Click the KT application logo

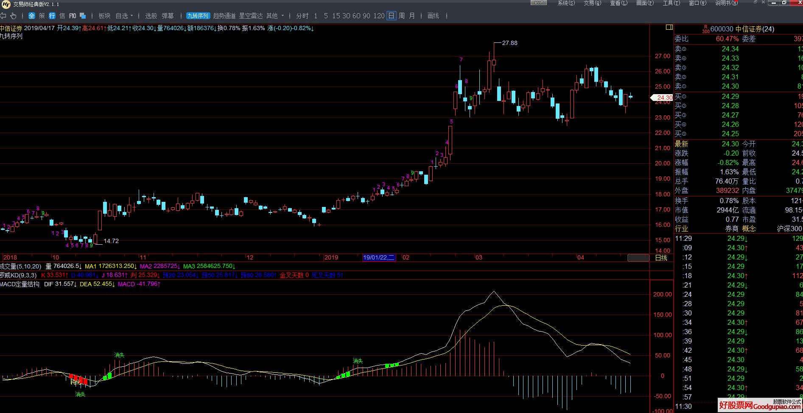click(x=6, y=4)
